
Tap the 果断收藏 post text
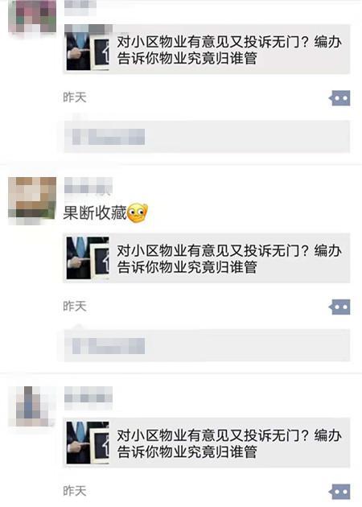pos(94,213)
